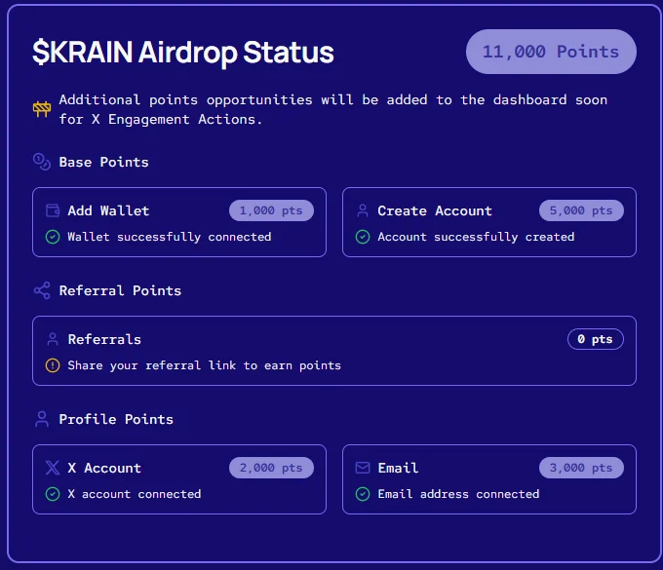The width and height of the screenshot is (663, 570).
Task: Click the X Account card title
Action: 104,468
